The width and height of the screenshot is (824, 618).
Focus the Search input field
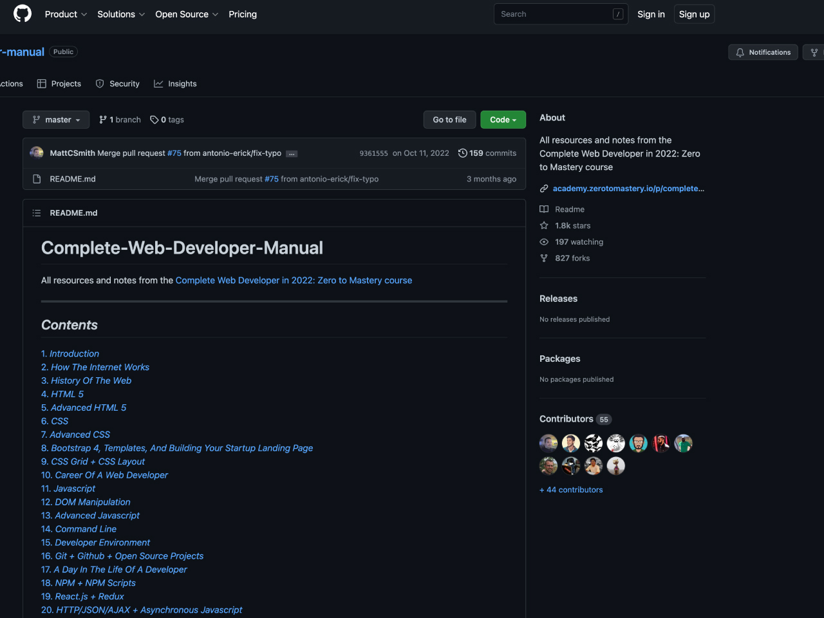click(x=561, y=14)
